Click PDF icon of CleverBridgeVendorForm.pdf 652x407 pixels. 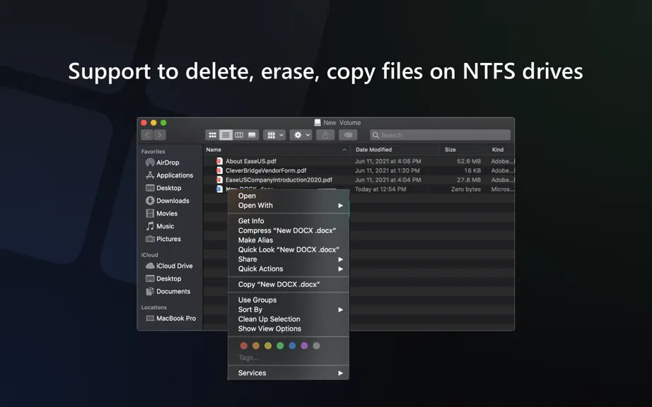219,170
